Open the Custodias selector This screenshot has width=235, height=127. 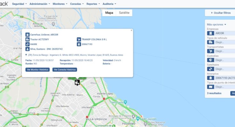pyautogui.click(x=225, y=60)
